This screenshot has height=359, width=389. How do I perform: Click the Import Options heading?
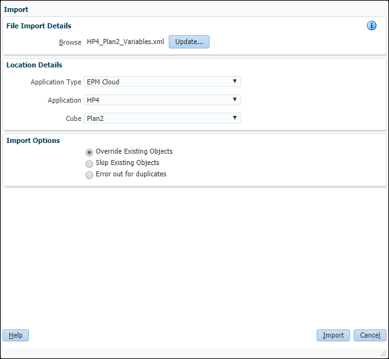[33, 140]
